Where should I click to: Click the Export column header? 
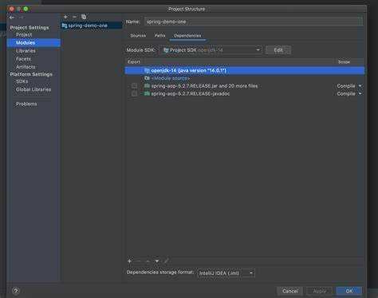pyautogui.click(x=134, y=62)
